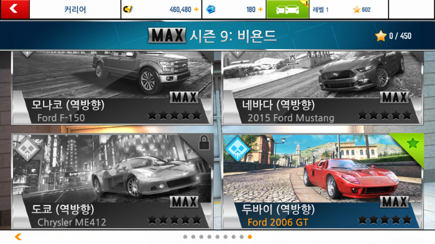The width and height of the screenshot is (435, 244).
Task: Jump to the first page dot
Action: coord(185,237)
